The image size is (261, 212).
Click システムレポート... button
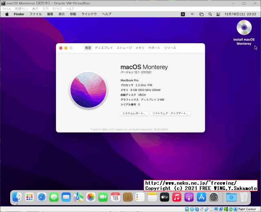click(134, 113)
